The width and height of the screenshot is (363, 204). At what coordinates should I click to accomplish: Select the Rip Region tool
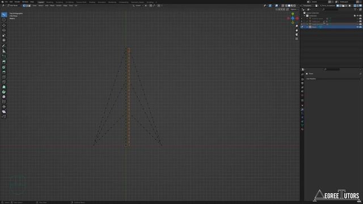click(x=4, y=117)
